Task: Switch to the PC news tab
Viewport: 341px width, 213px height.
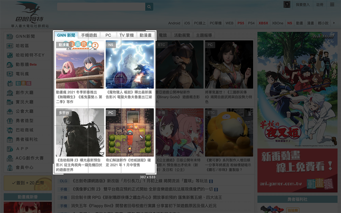Action: 108,35
